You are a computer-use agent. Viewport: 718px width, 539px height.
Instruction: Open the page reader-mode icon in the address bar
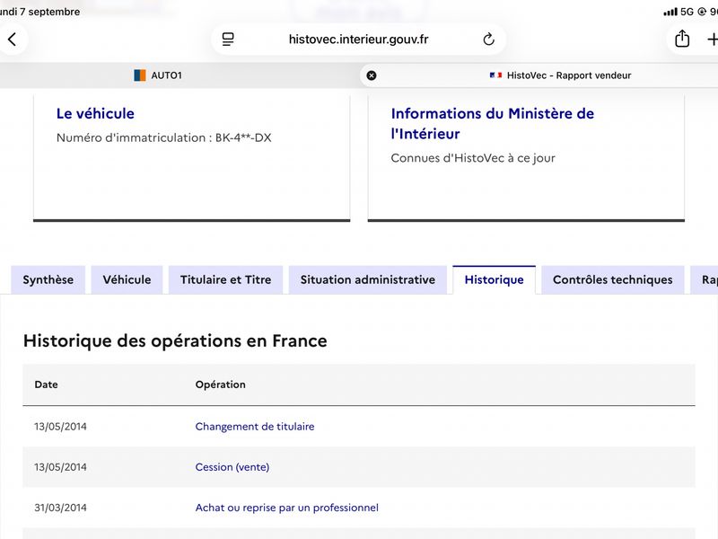(x=228, y=40)
